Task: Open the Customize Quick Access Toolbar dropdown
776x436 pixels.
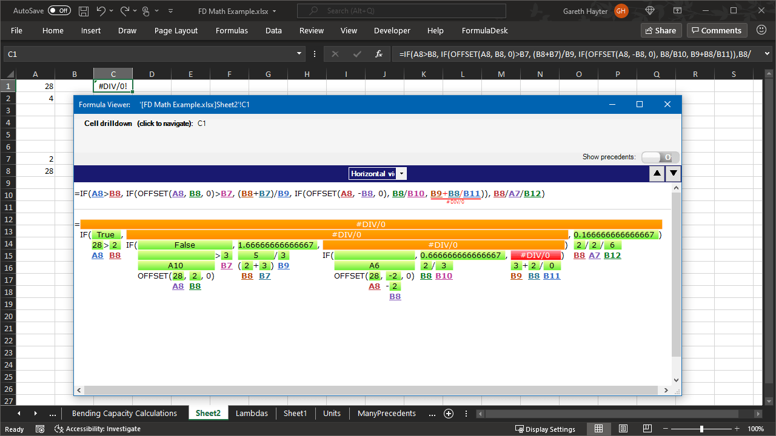Action: tap(171, 11)
